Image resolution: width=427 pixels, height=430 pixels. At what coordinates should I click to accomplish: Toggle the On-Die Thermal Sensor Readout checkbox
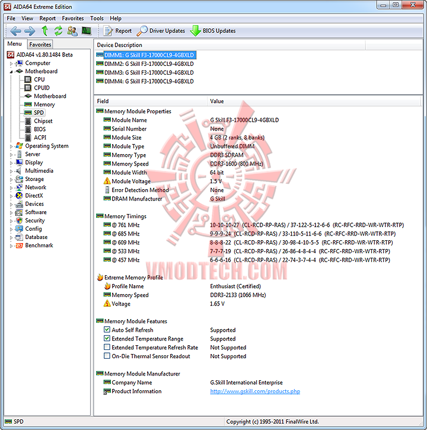[107, 356]
